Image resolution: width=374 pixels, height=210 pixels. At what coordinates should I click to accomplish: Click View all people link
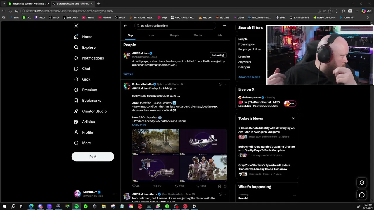click(x=128, y=74)
